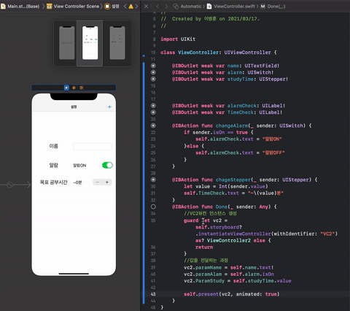Click the outlet connection circle for alarm
The width and height of the screenshot is (350, 311).
coord(153,72)
